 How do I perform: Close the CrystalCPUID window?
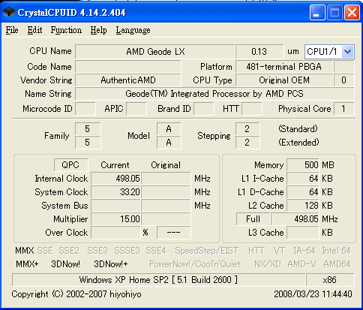pos(352,13)
